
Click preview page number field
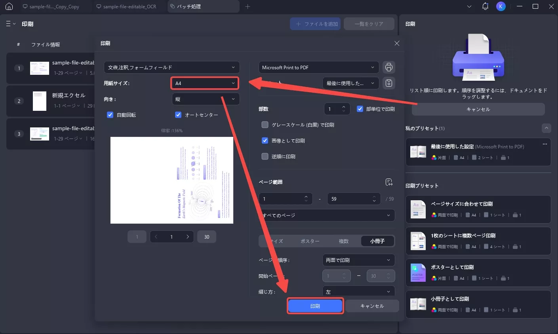coord(171,237)
